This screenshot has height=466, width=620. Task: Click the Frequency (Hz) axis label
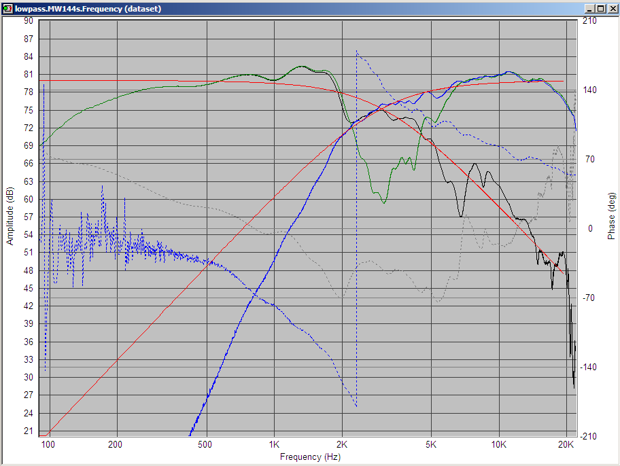(x=310, y=457)
